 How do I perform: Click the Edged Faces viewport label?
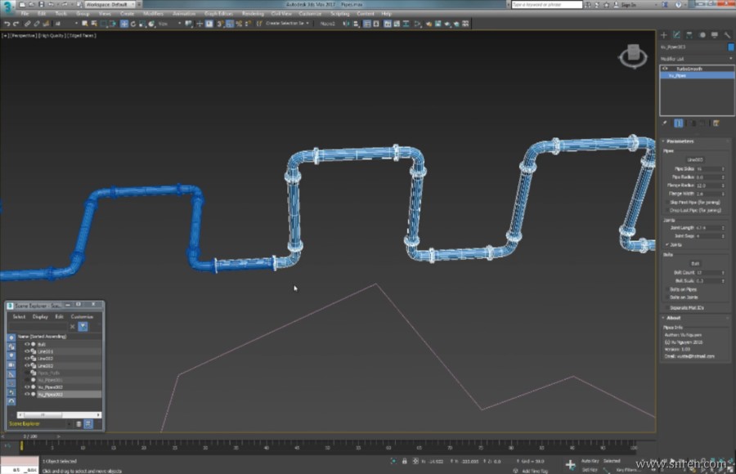(x=82, y=36)
